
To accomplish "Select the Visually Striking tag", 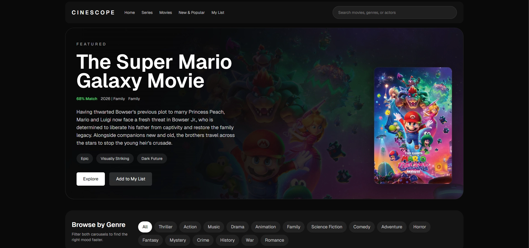I will [115, 158].
